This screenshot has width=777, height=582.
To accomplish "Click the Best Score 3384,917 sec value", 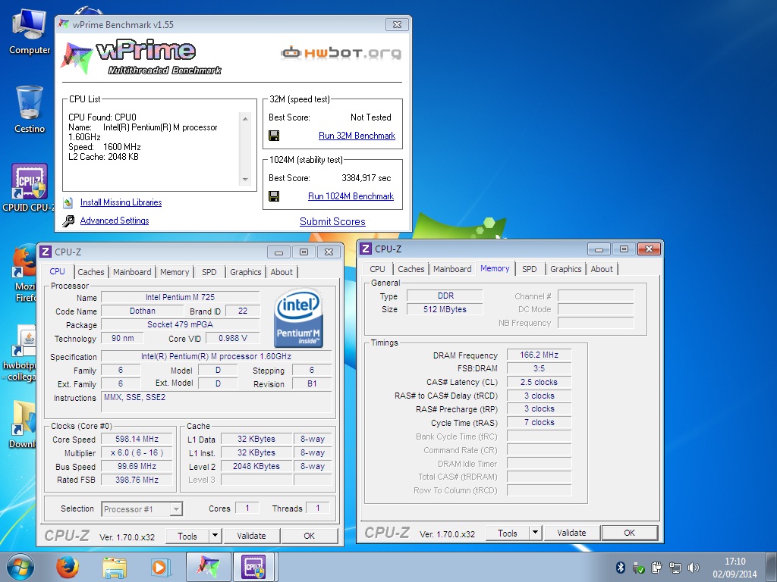I will pyautogui.click(x=366, y=178).
